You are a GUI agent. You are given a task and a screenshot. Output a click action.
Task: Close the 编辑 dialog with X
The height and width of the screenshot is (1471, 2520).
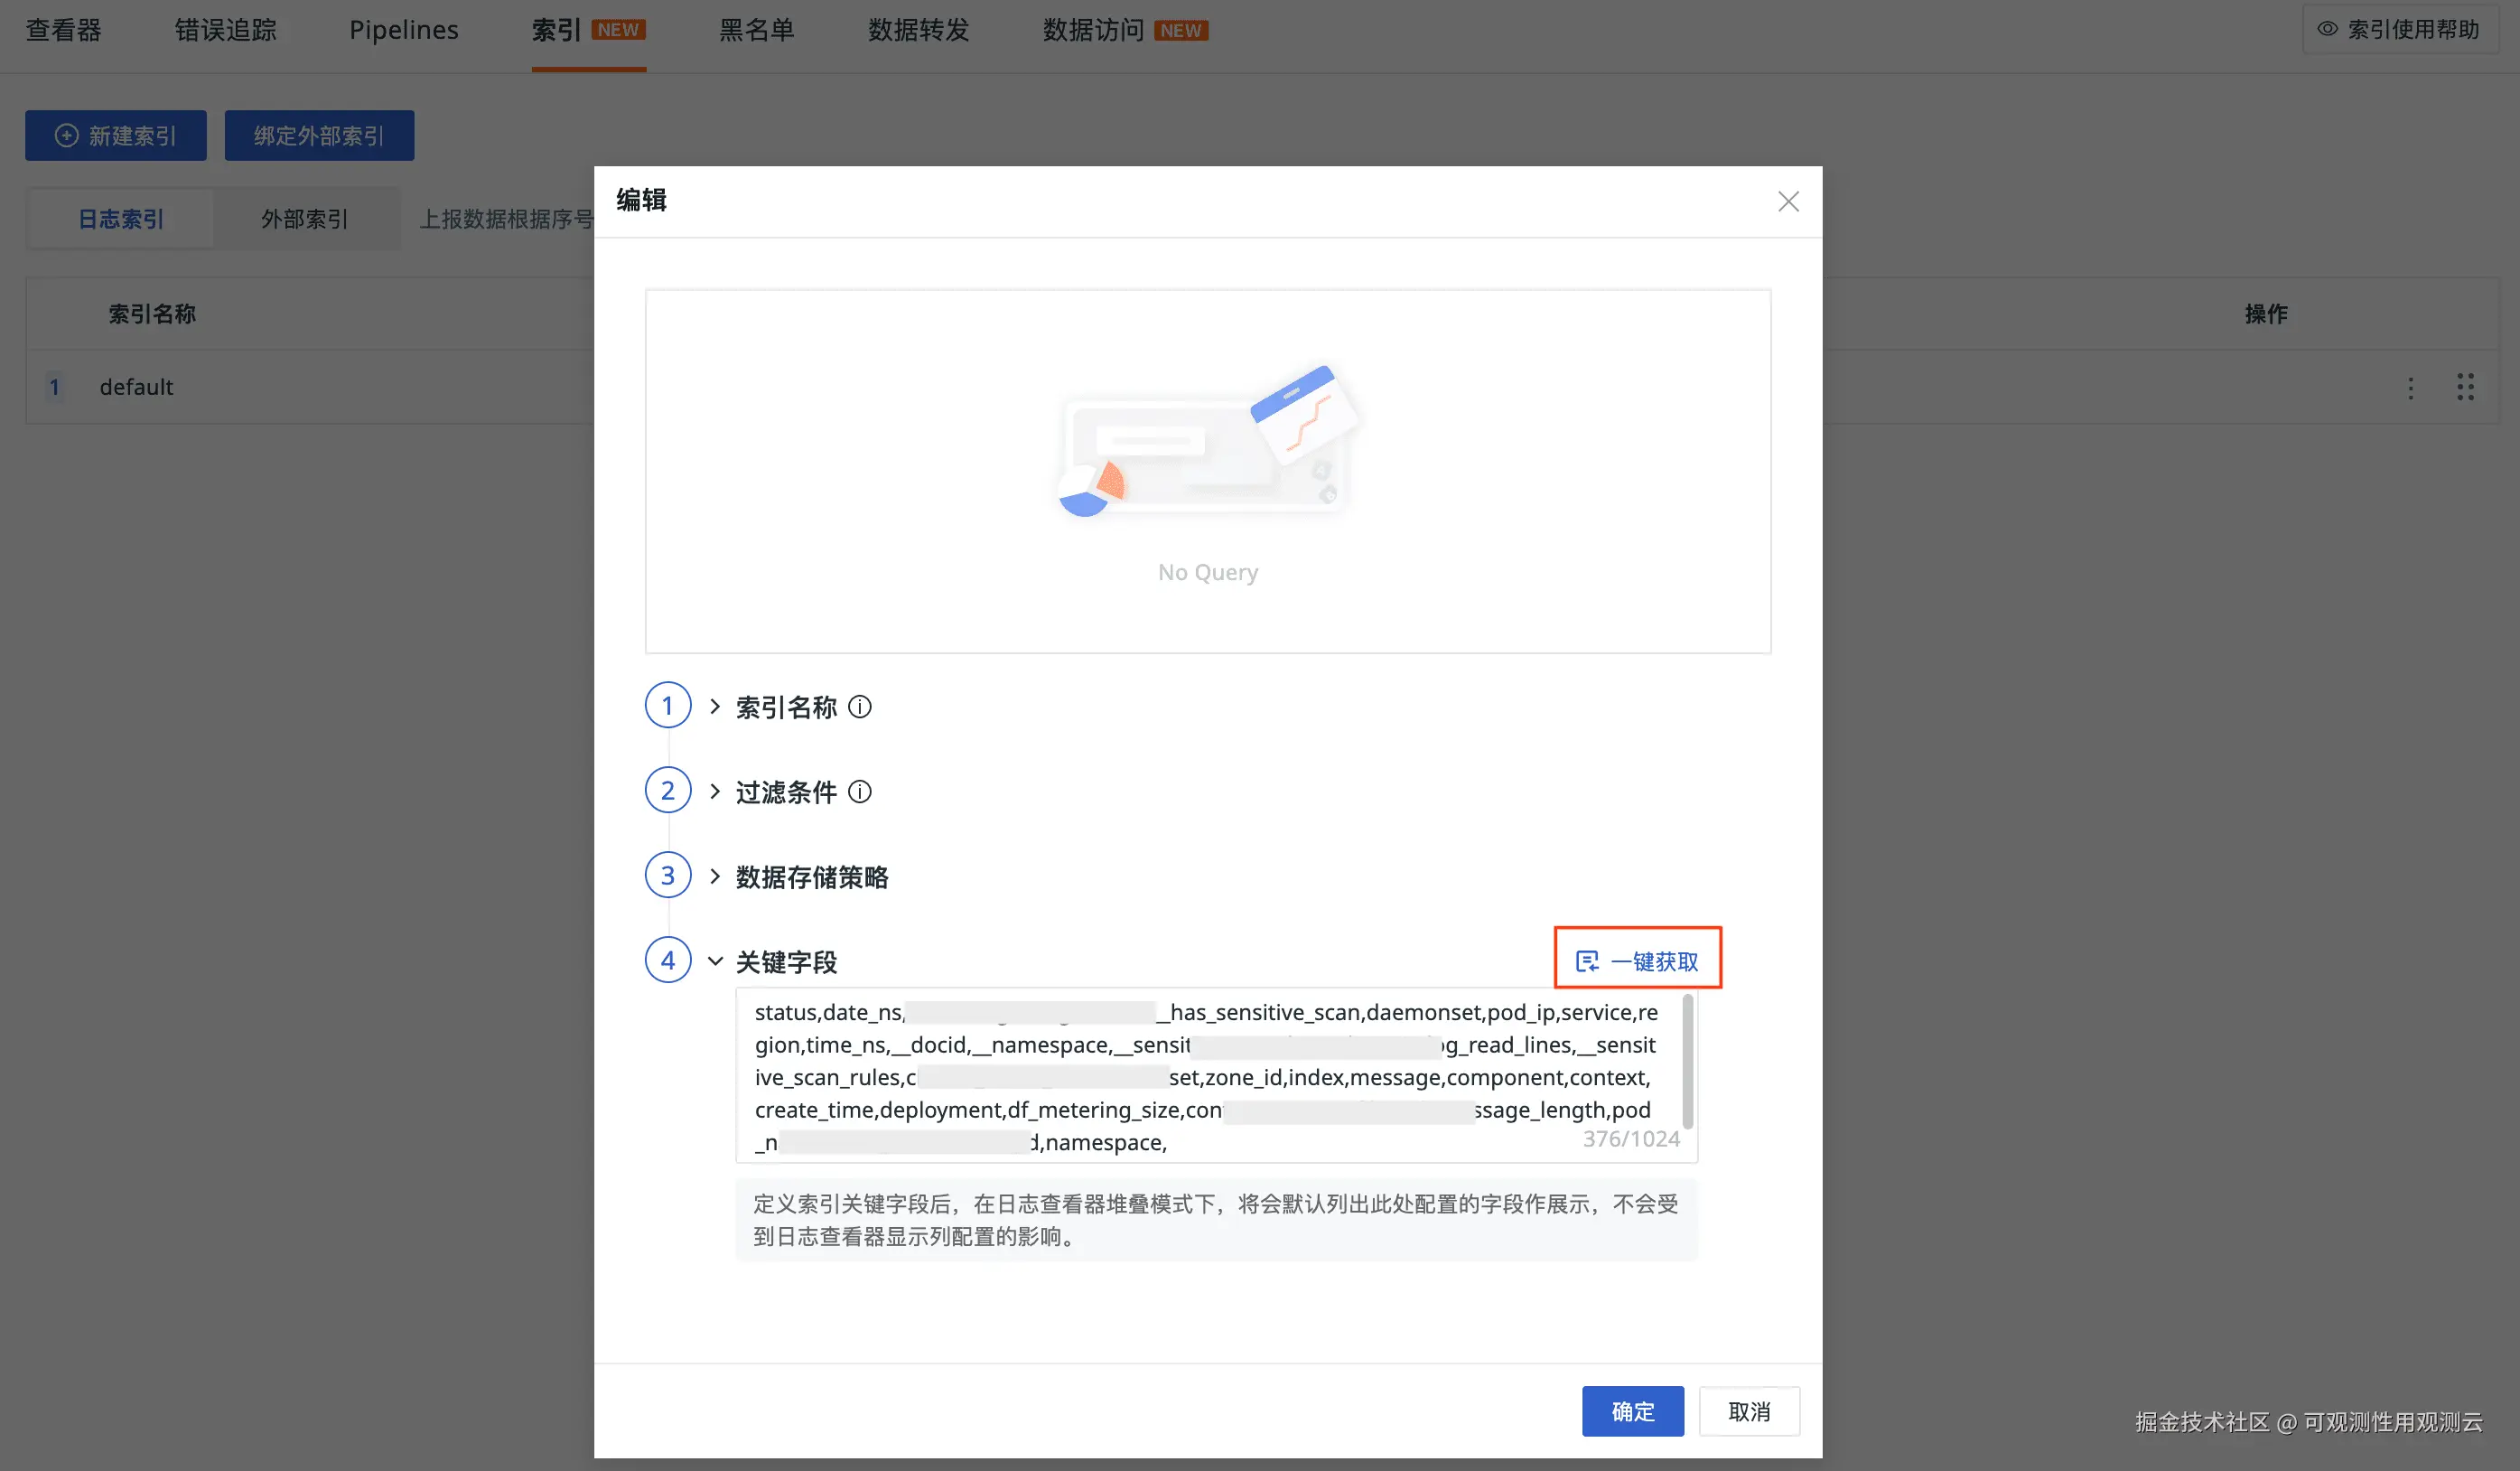coord(1788,201)
